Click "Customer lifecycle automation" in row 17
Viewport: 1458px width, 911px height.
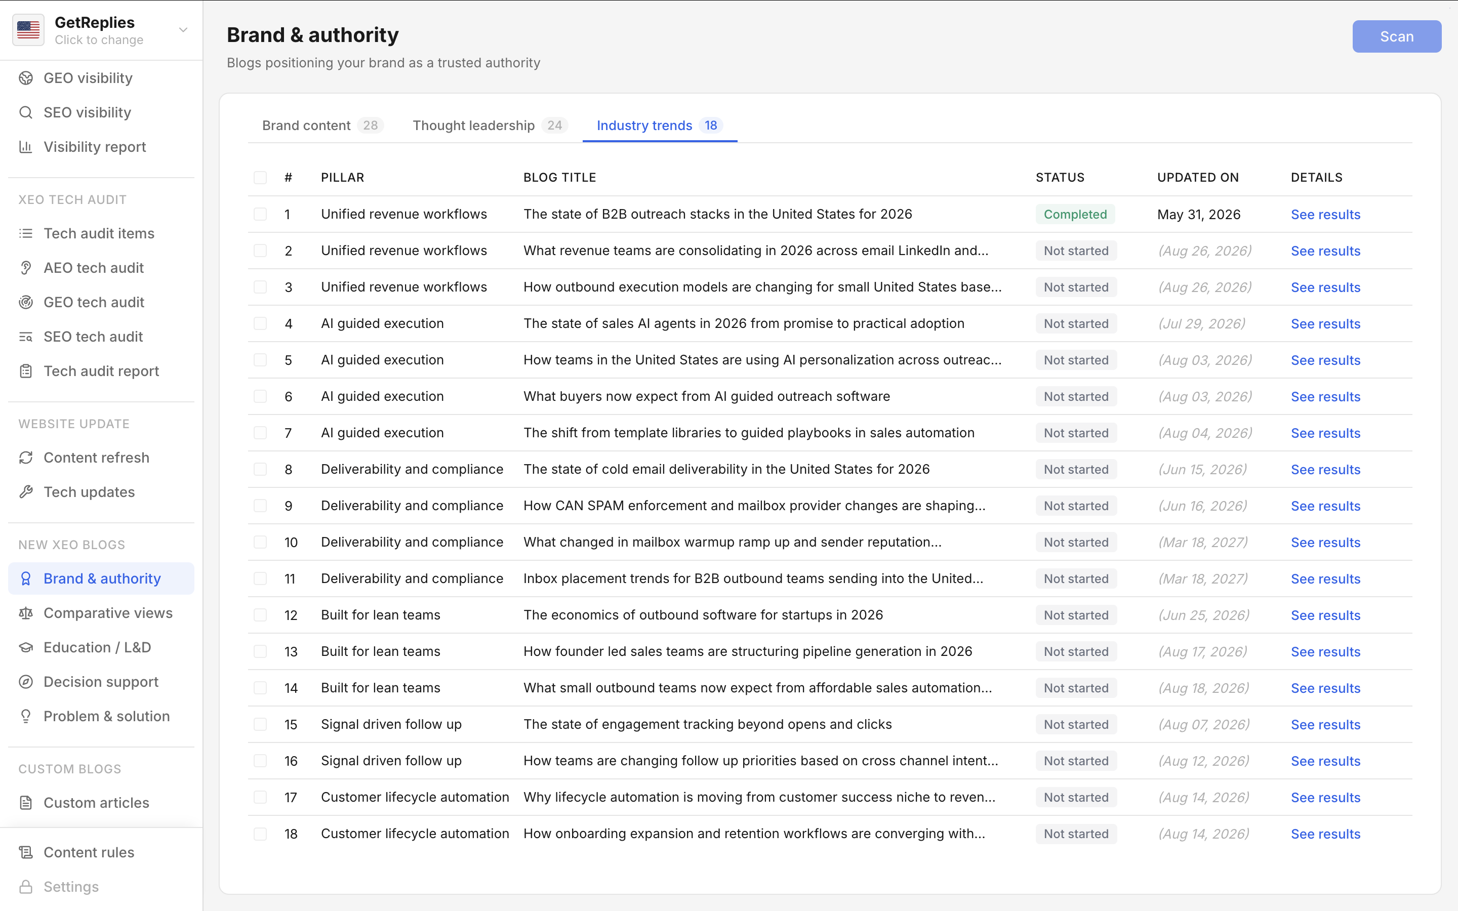pyautogui.click(x=415, y=797)
